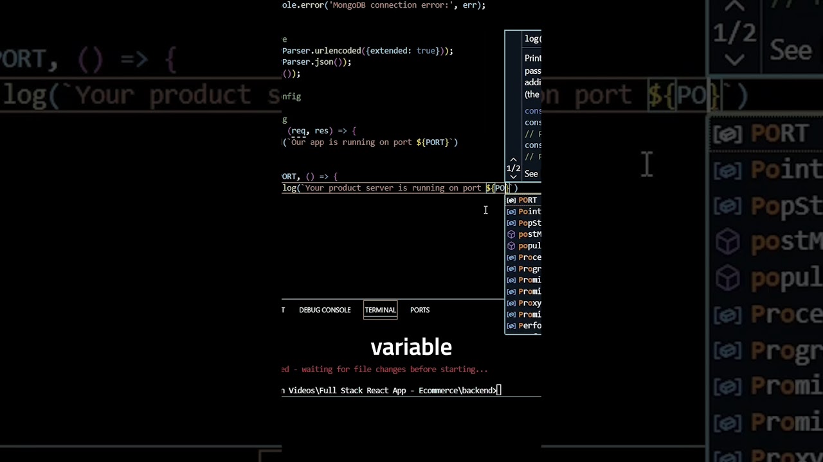
Task: Click the 'Our app is running on port' string
Action: click(351, 142)
